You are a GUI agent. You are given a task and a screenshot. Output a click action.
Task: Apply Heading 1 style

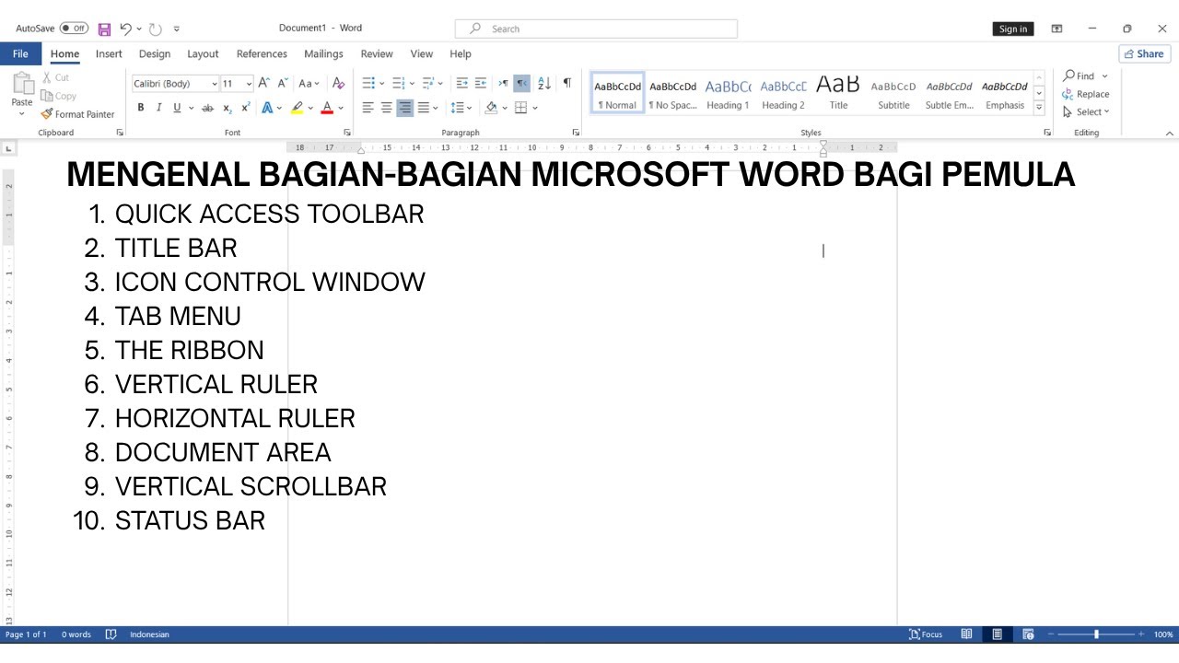click(x=728, y=93)
